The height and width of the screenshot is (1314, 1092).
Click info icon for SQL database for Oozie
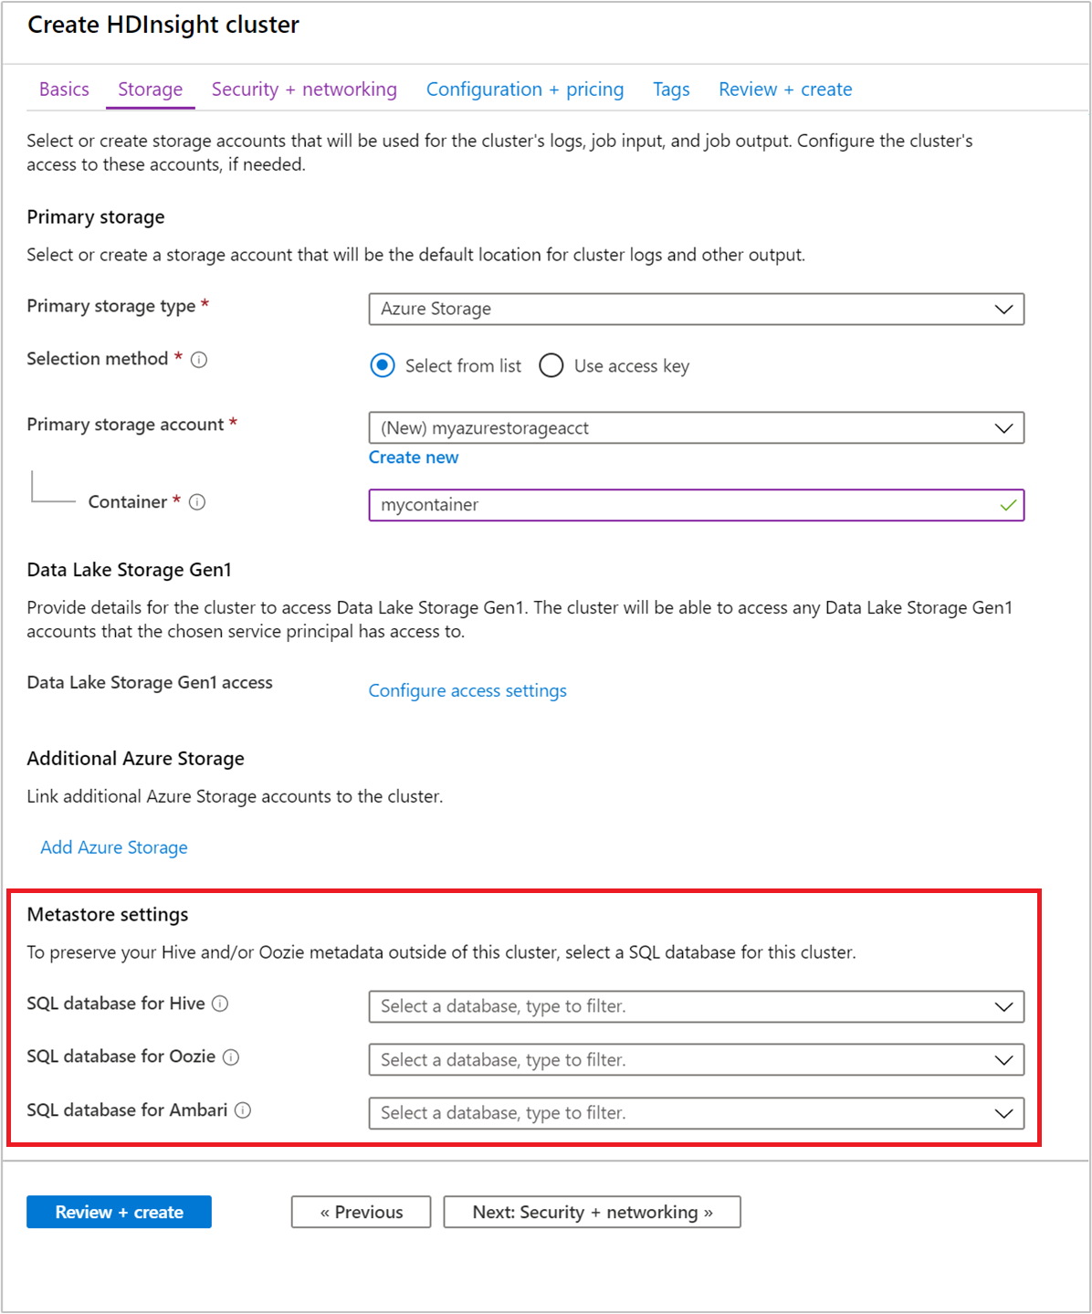(x=231, y=1057)
